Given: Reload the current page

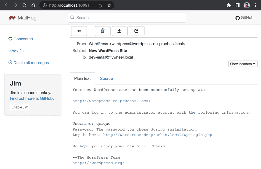Looking at the screenshot, I should [x=24, y=5].
